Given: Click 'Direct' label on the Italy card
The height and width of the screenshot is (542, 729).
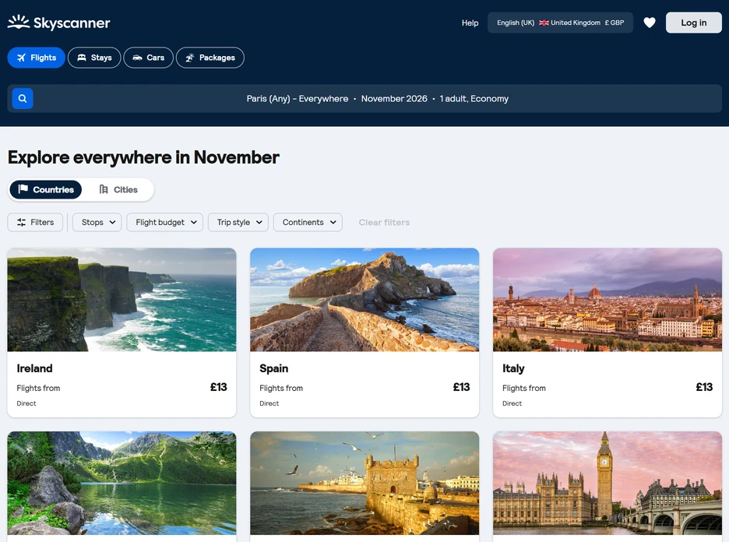Looking at the screenshot, I should [512, 403].
